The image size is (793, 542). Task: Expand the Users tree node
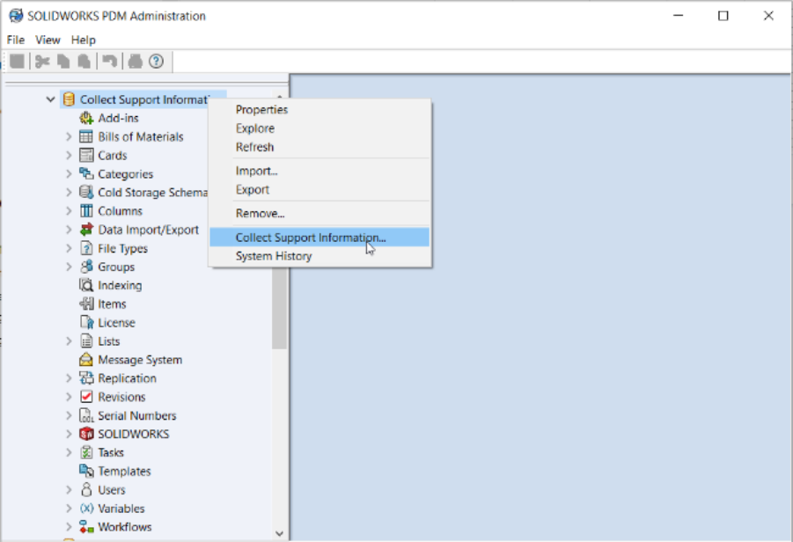69,490
